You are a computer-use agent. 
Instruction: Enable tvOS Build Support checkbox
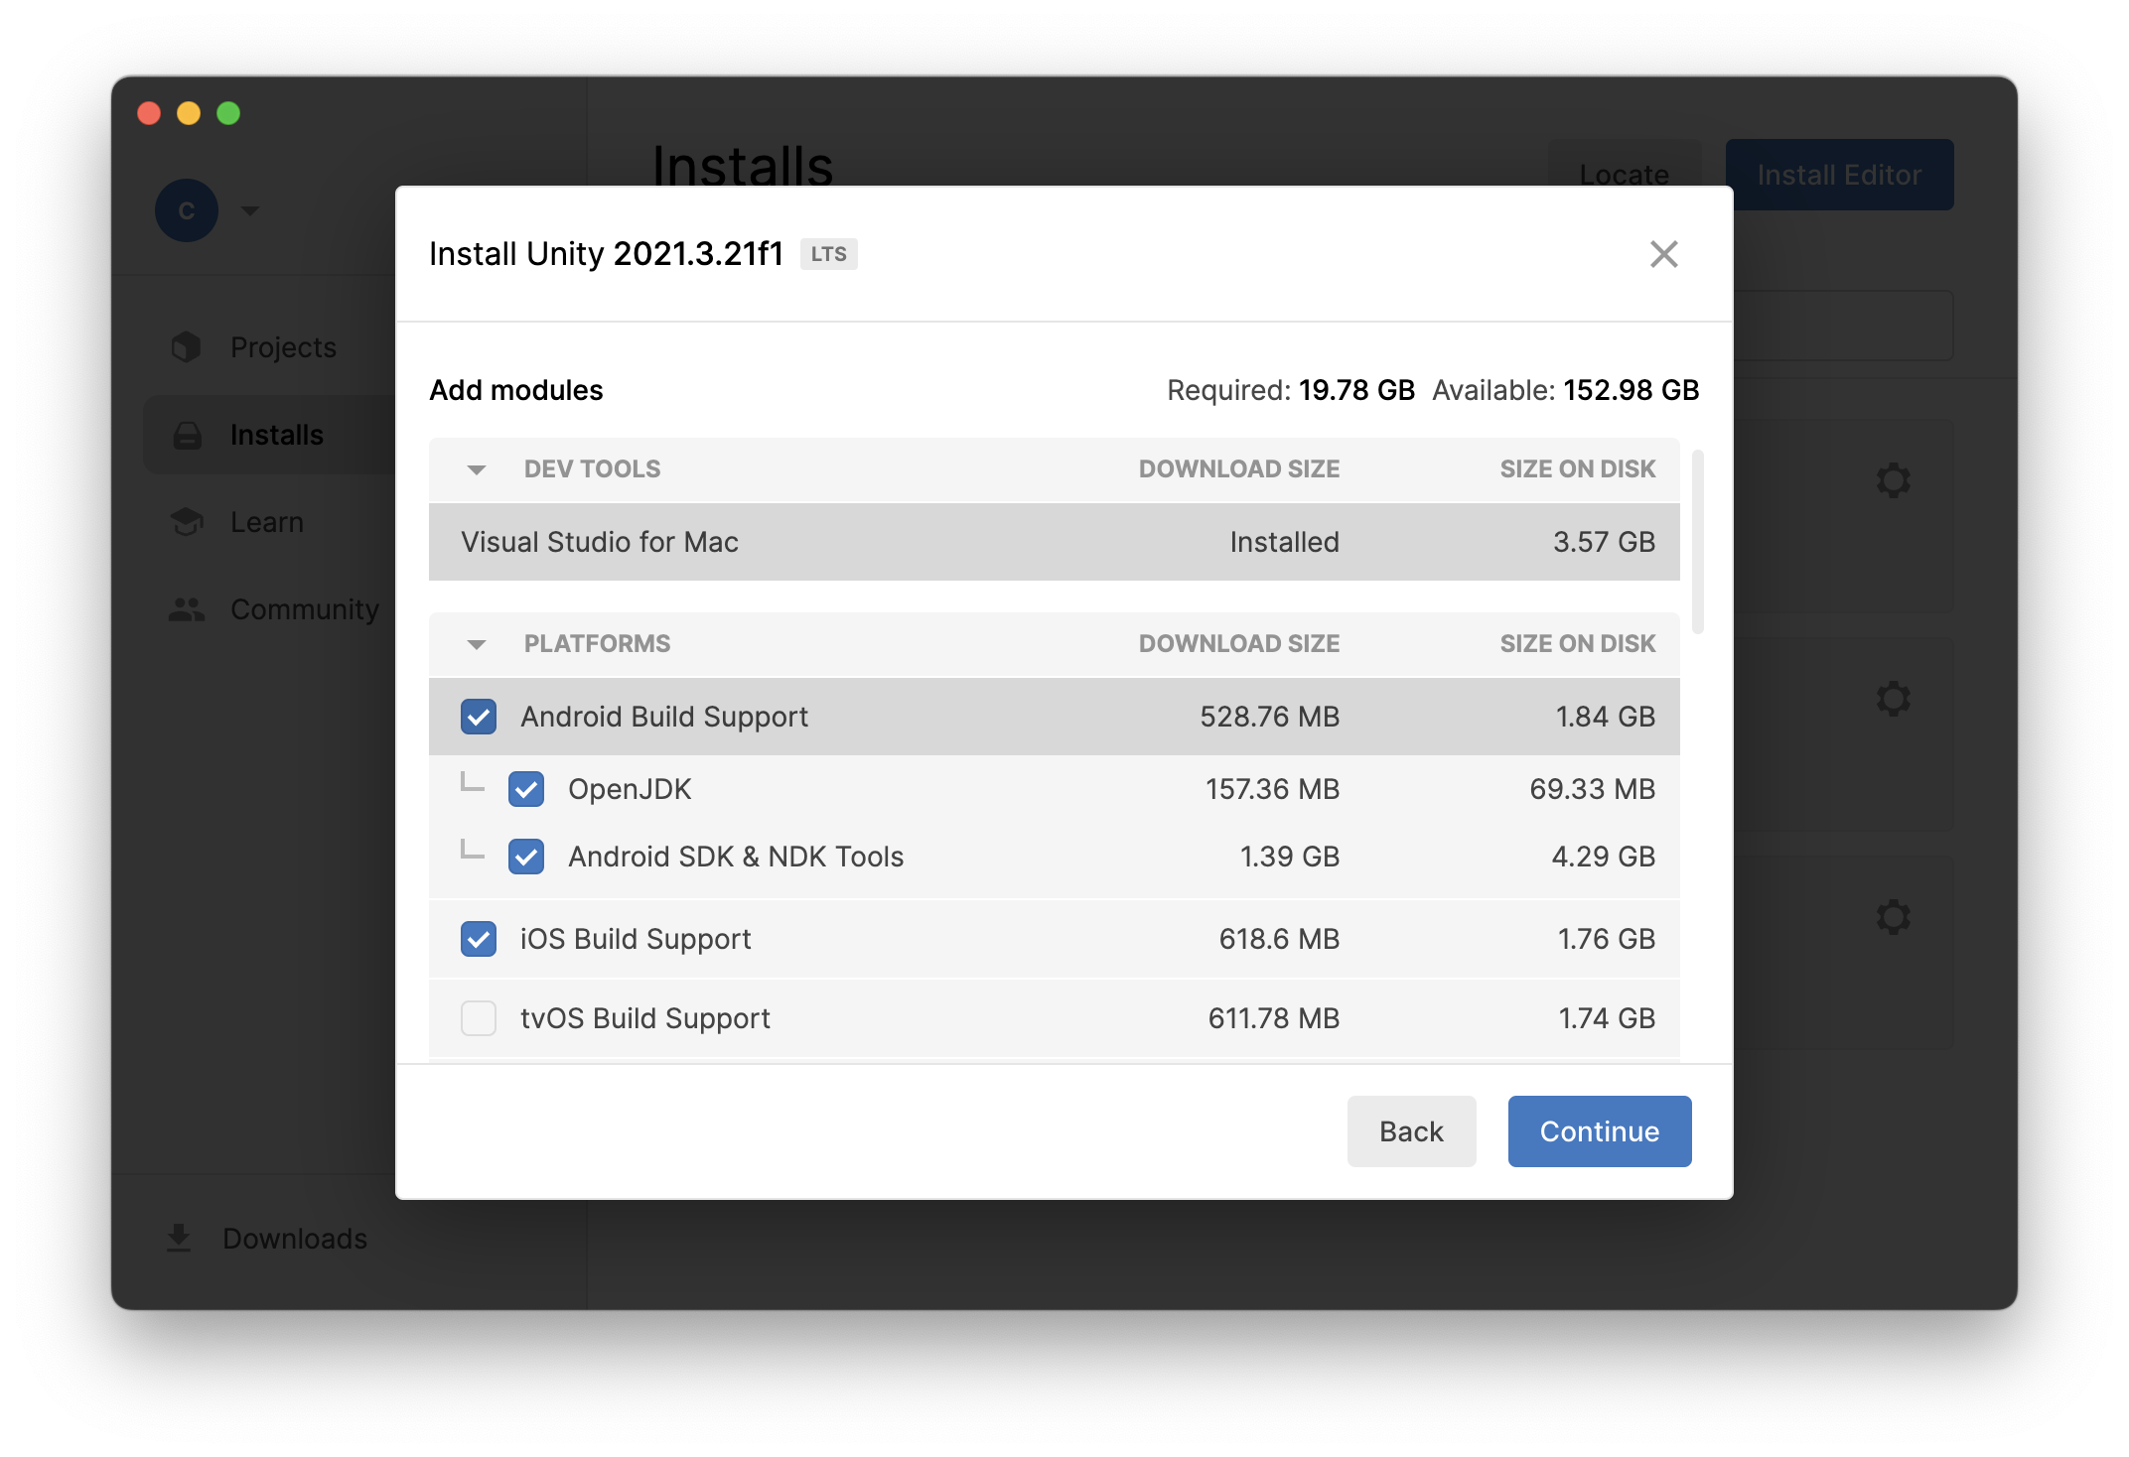coord(479,1018)
